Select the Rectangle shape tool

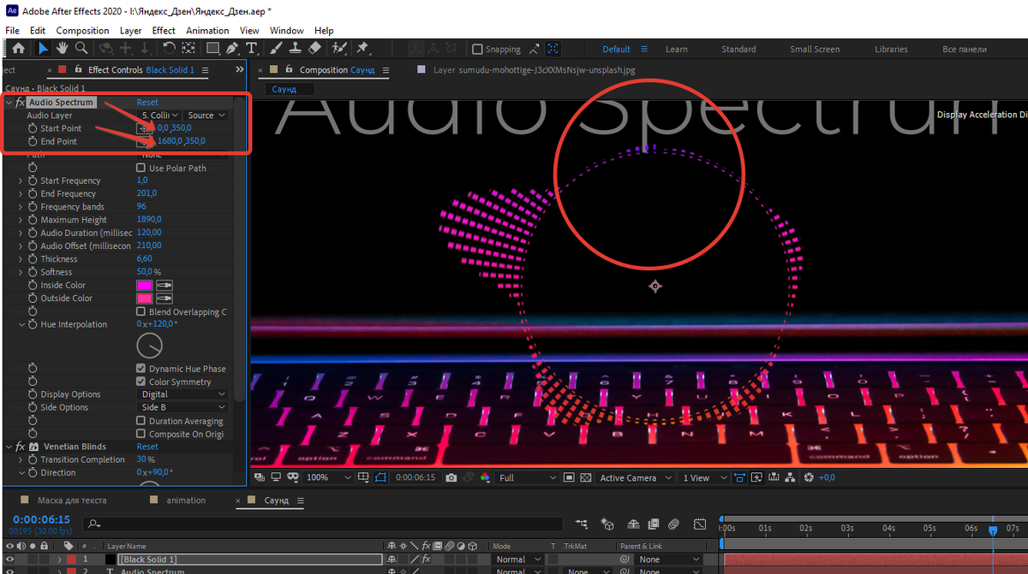(212, 49)
